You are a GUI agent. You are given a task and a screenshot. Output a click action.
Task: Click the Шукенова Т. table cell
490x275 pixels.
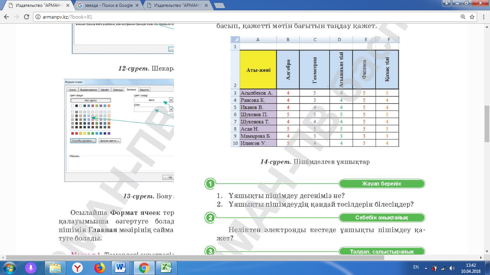pos(258,121)
